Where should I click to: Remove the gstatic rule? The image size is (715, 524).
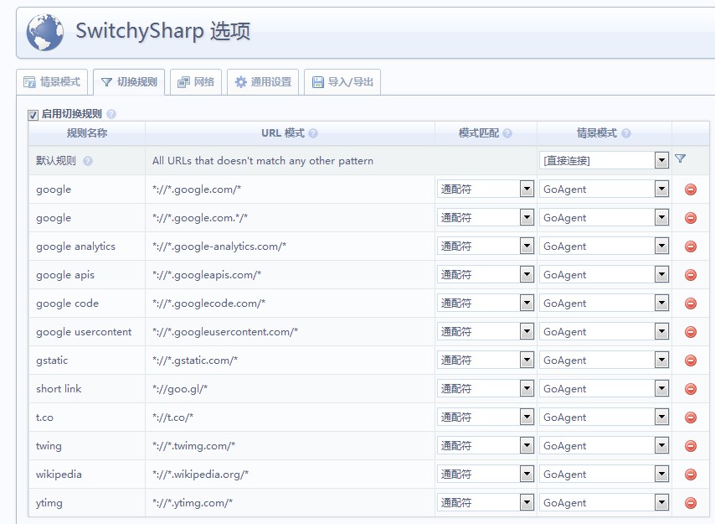691,361
